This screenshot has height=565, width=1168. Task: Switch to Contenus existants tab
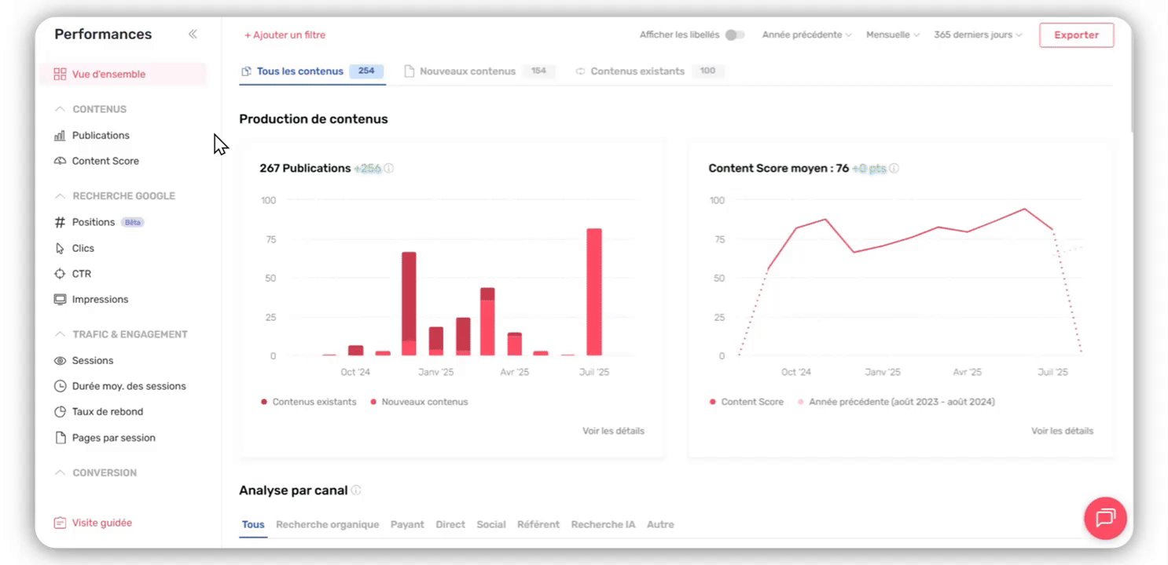tap(649, 71)
